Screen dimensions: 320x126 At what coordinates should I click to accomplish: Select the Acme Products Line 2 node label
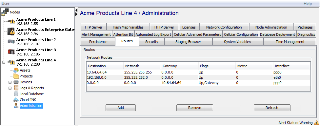[x=36, y=40]
